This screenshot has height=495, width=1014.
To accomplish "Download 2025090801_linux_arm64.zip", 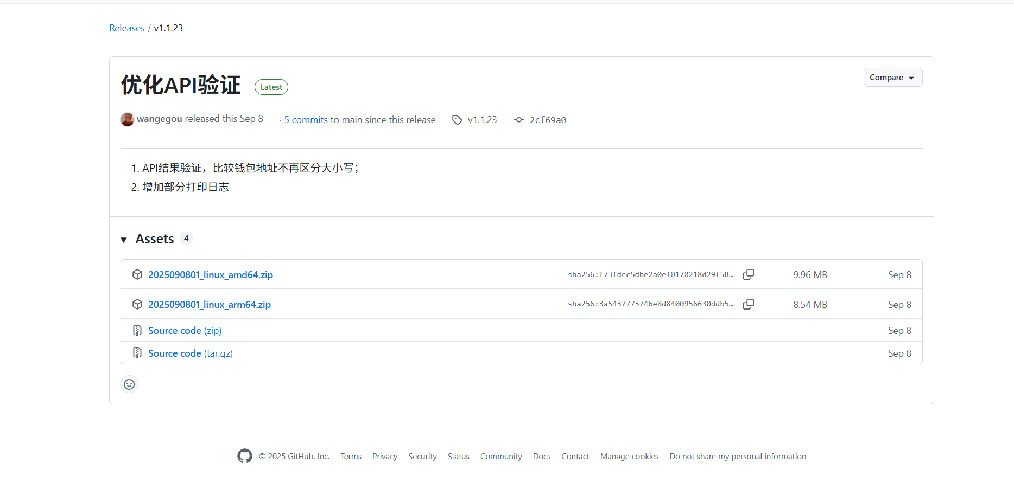I will point(210,305).
